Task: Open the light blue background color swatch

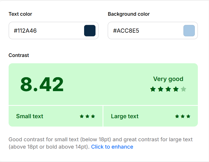Action: [x=189, y=31]
